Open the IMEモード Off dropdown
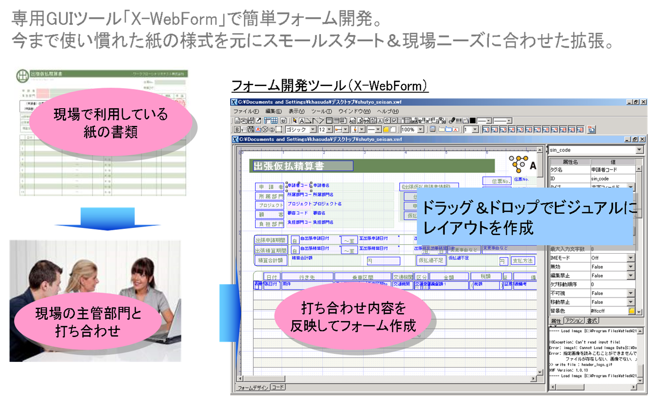 (631, 257)
